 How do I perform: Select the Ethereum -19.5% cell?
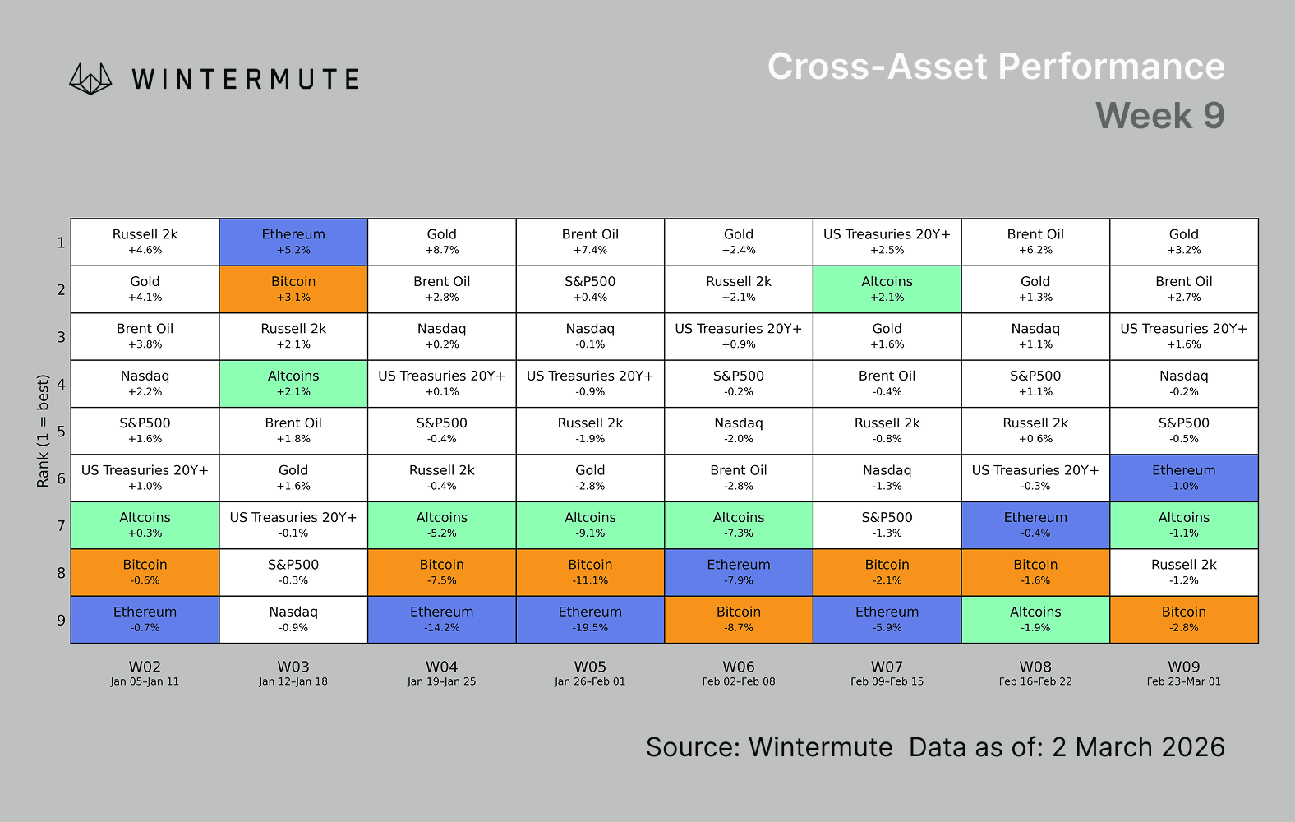[x=590, y=619]
